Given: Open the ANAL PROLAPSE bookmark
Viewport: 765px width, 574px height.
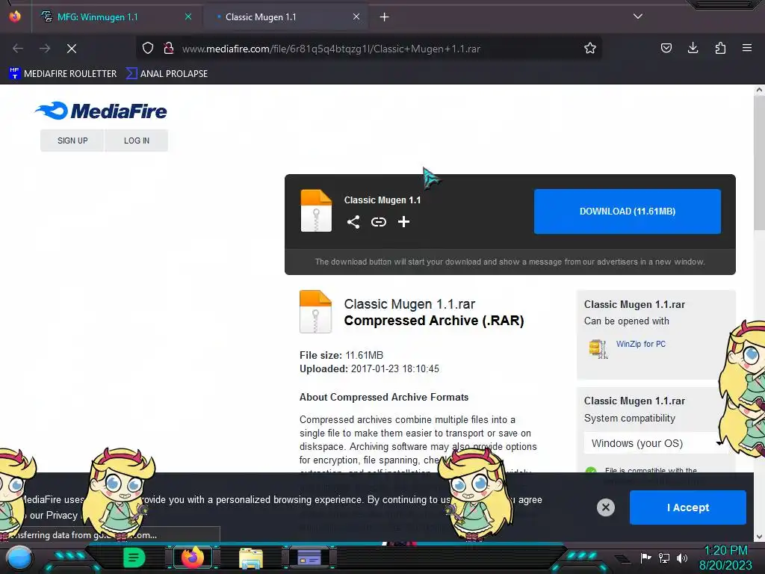Looking at the screenshot, I should (x=167, y=74).
